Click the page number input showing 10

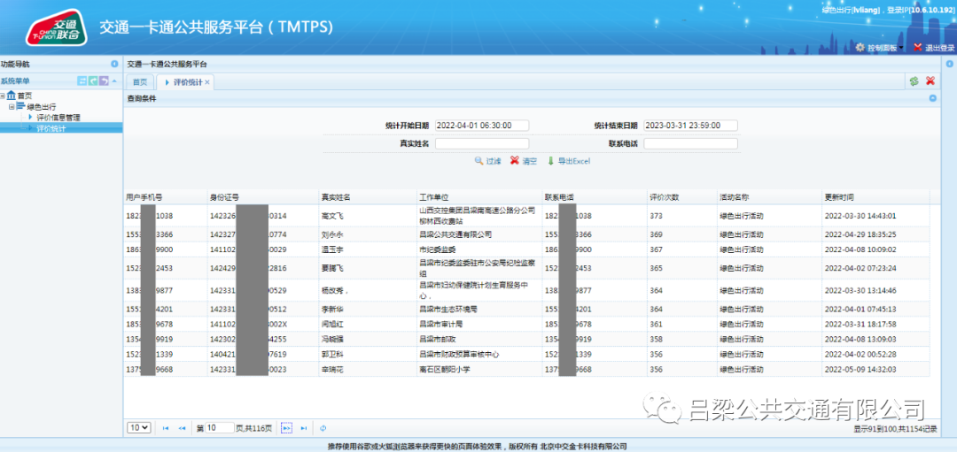coord(220,428)
